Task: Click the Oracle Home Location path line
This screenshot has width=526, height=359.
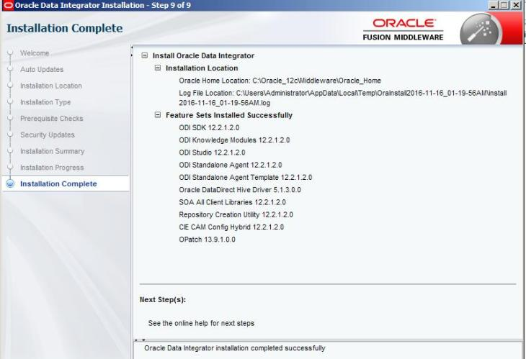Action: (280, 81)
